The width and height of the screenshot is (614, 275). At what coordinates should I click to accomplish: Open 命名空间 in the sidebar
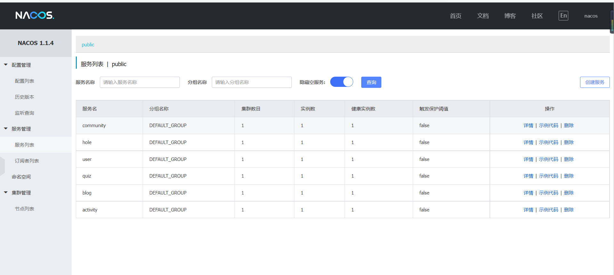[21, 177]
